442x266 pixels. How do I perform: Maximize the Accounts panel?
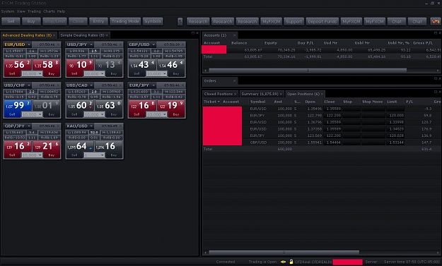(x=436, y=33)
